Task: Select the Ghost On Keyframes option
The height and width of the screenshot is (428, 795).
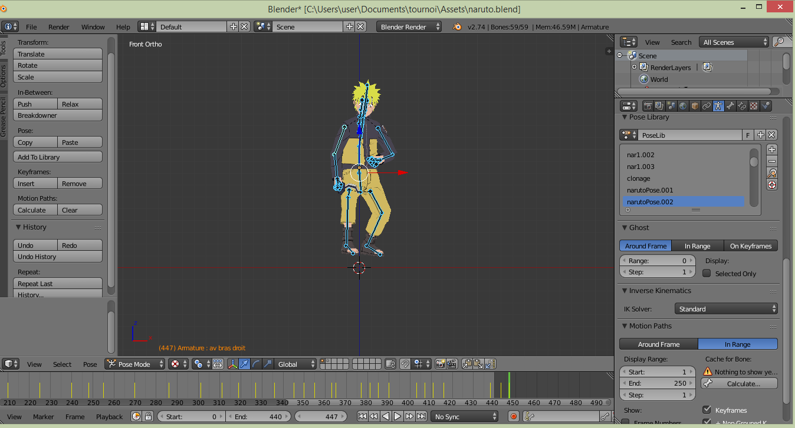Action: [750, 245]
